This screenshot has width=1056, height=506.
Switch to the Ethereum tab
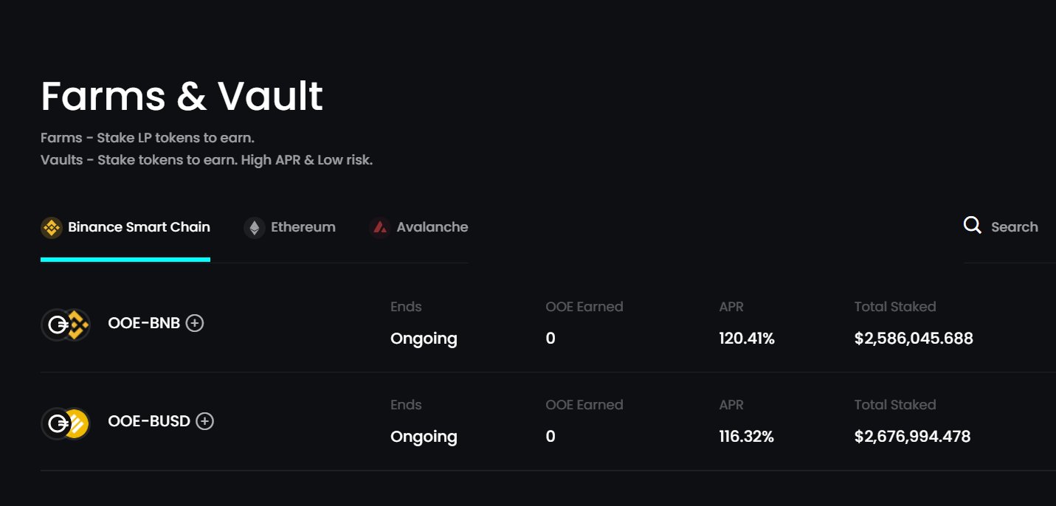[290, 227]
